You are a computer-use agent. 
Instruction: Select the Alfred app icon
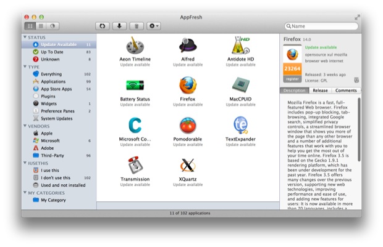[x=188, y=46]
